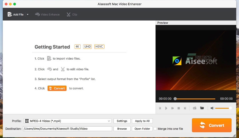239x138 pixels.
Task: Click the Add File toolbar button
Action: tap(15, 15)
